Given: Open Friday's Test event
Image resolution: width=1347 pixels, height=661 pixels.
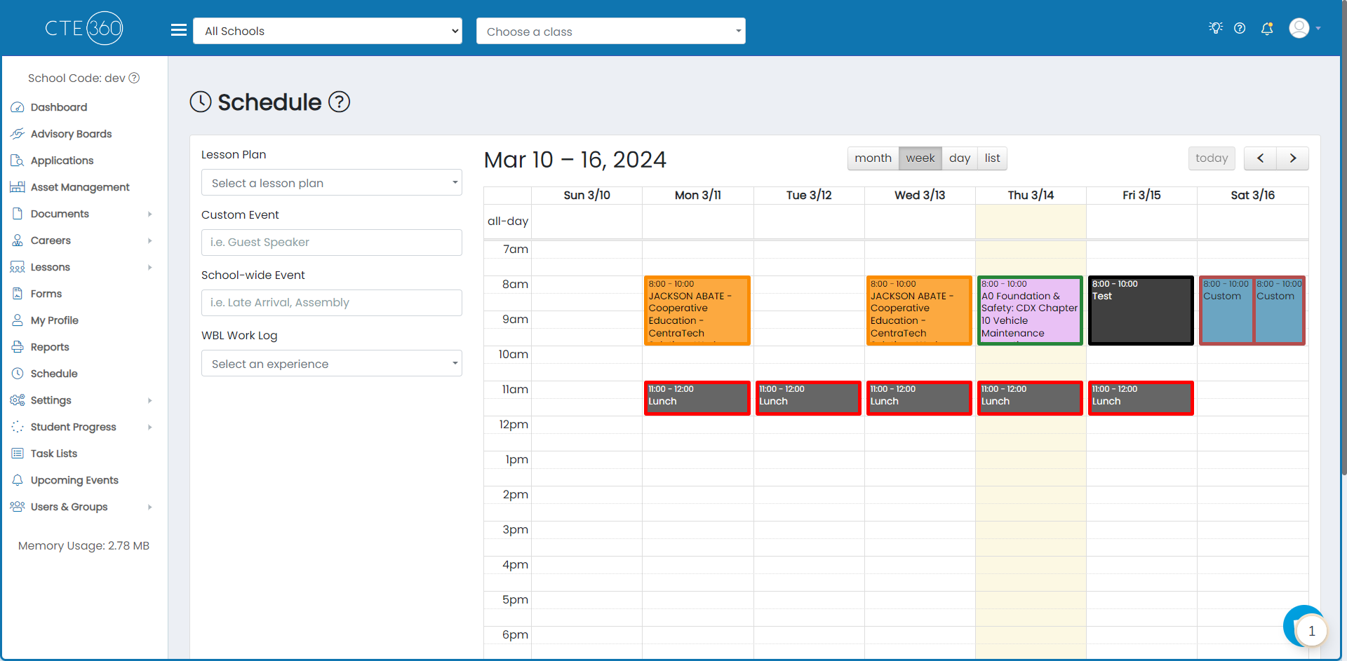Looking at the screenshot, I should pyautogui.click(x=1141, y=311).
